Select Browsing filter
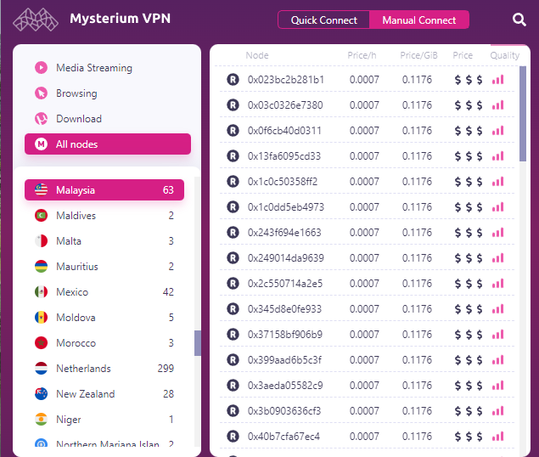Viewport: 539px width, 457px height. (108, 93)
